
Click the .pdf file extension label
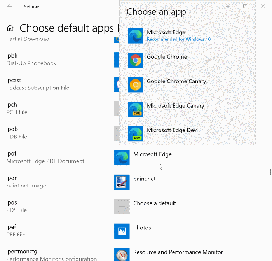tap(11, 154)
